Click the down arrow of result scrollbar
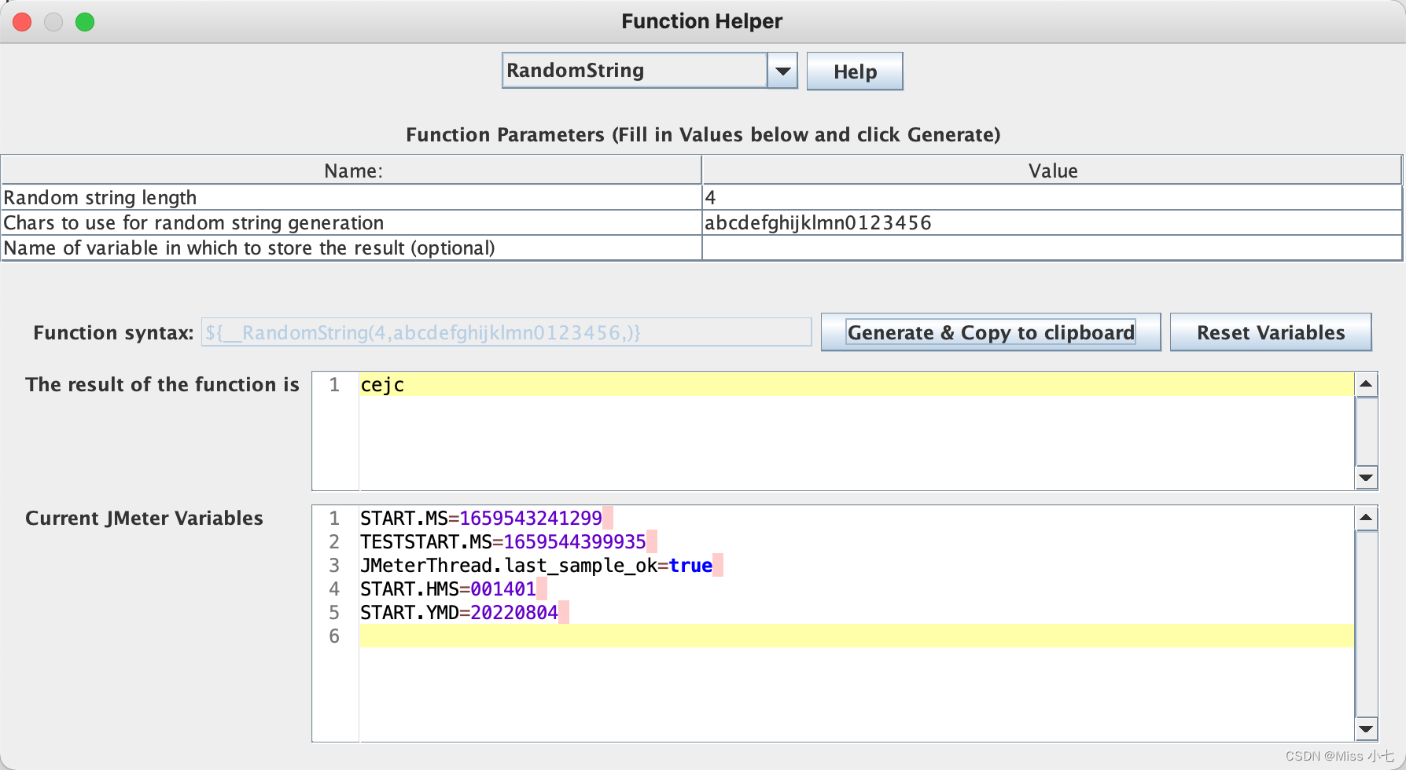1406x770 pixels. coord(1367,477)
